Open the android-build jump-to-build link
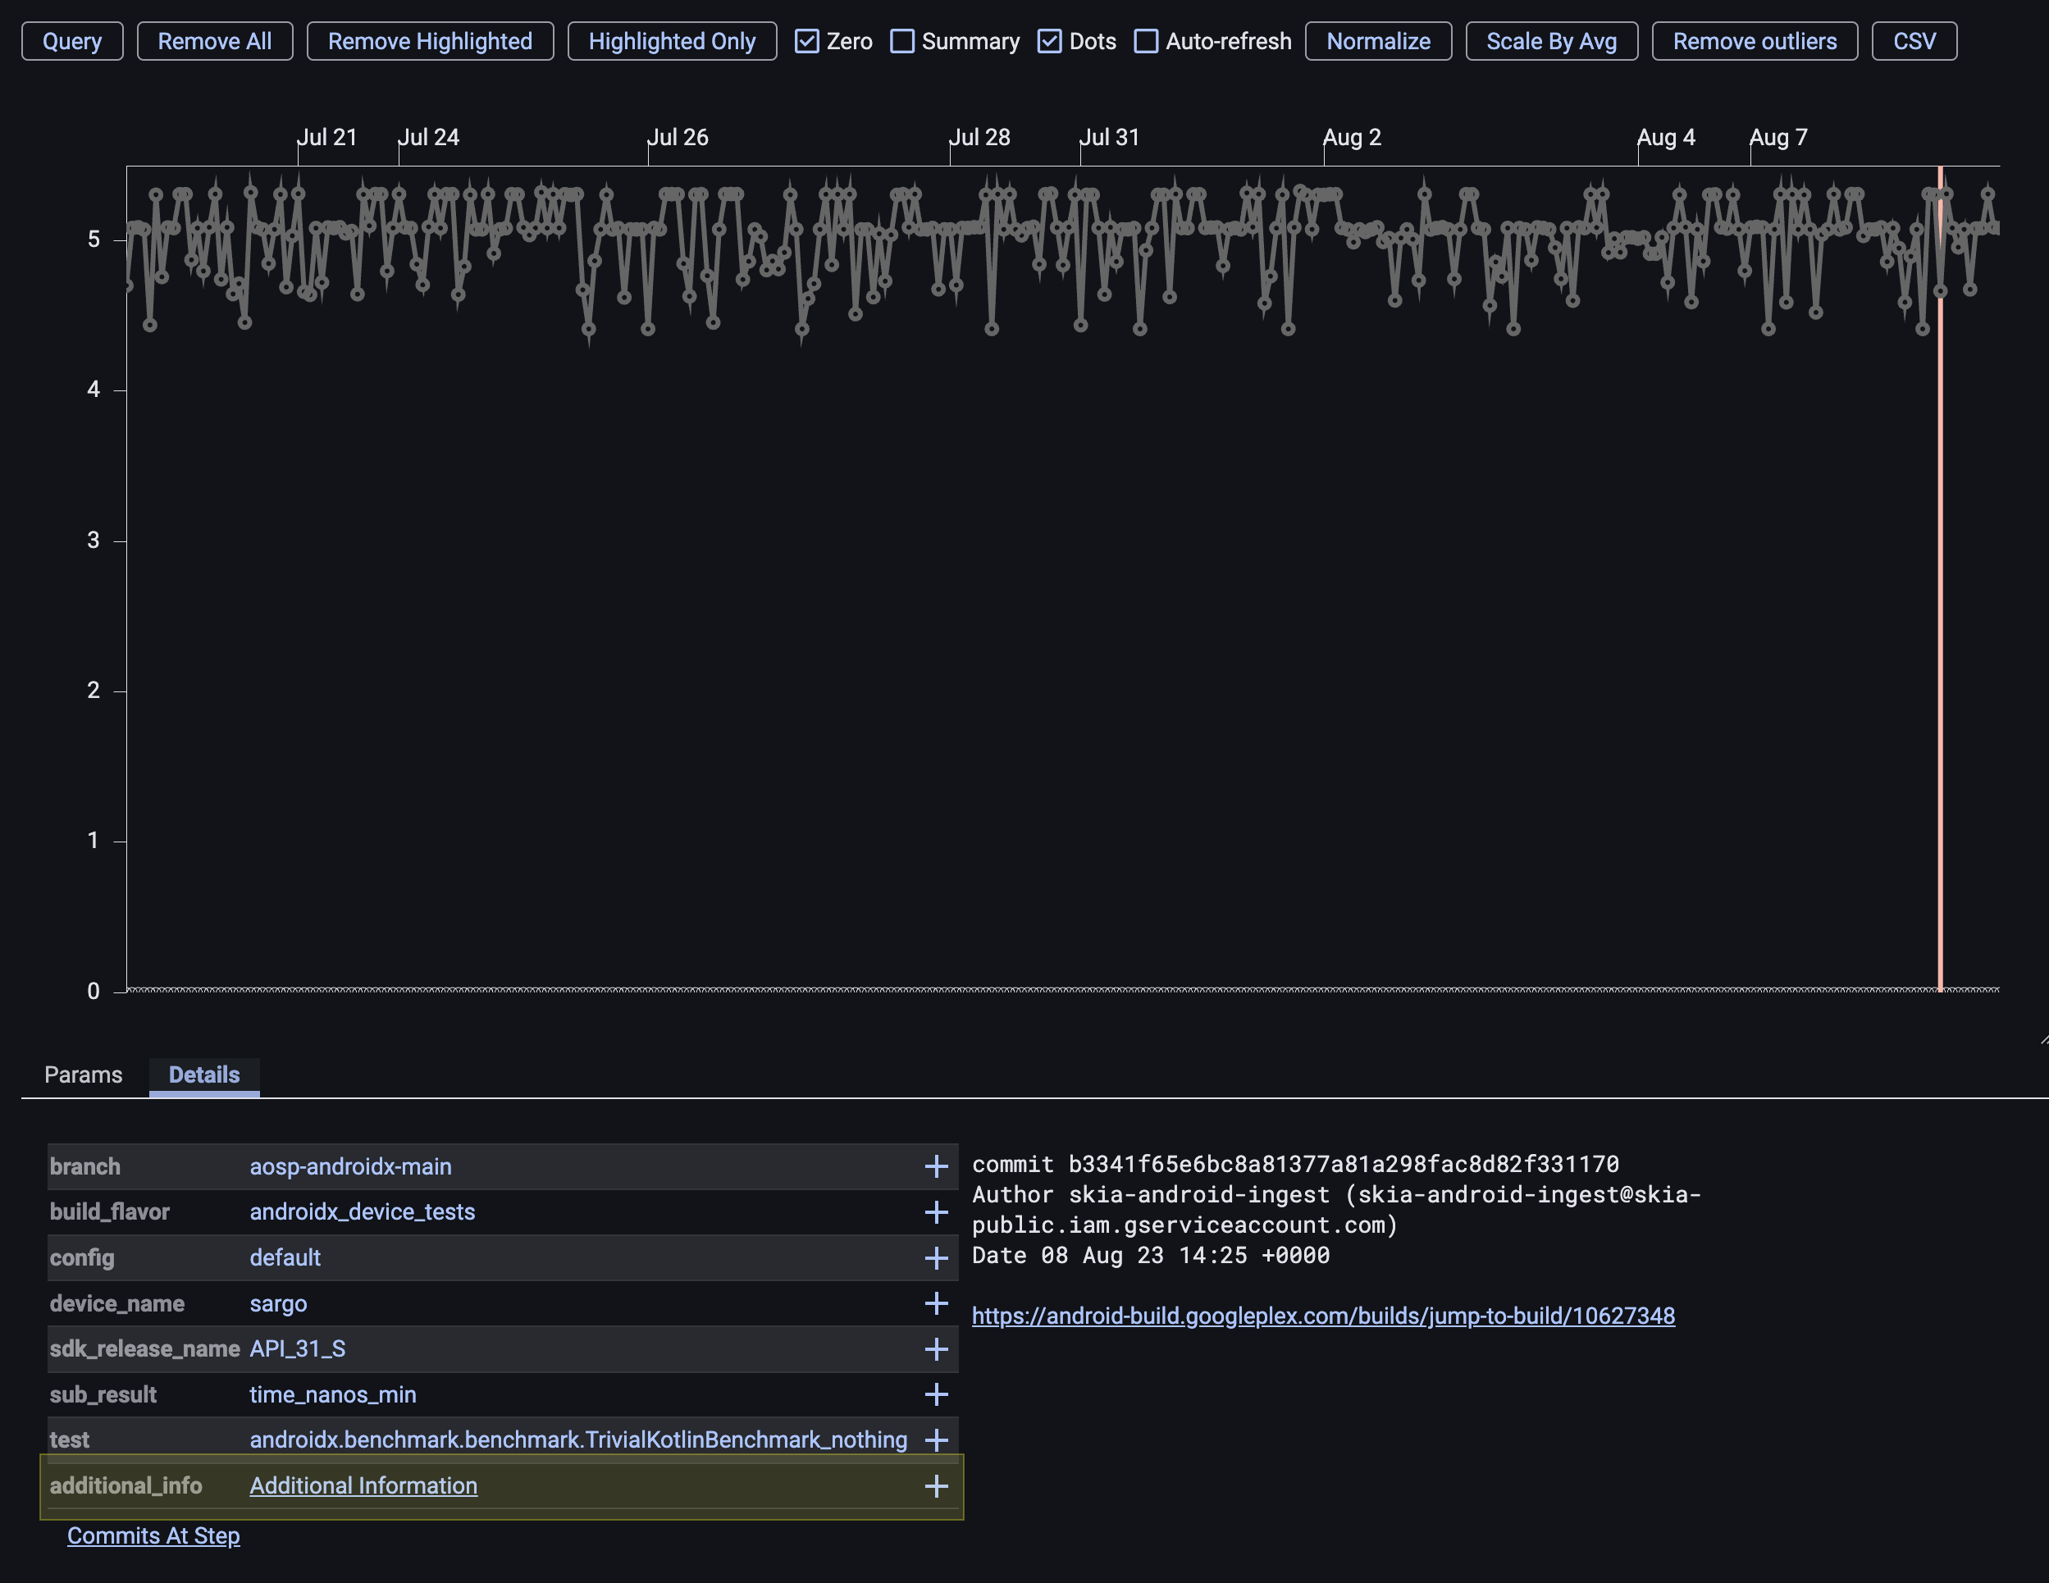Viewport: 2049px width, 1583px height. click(x=1323, y=1316)
